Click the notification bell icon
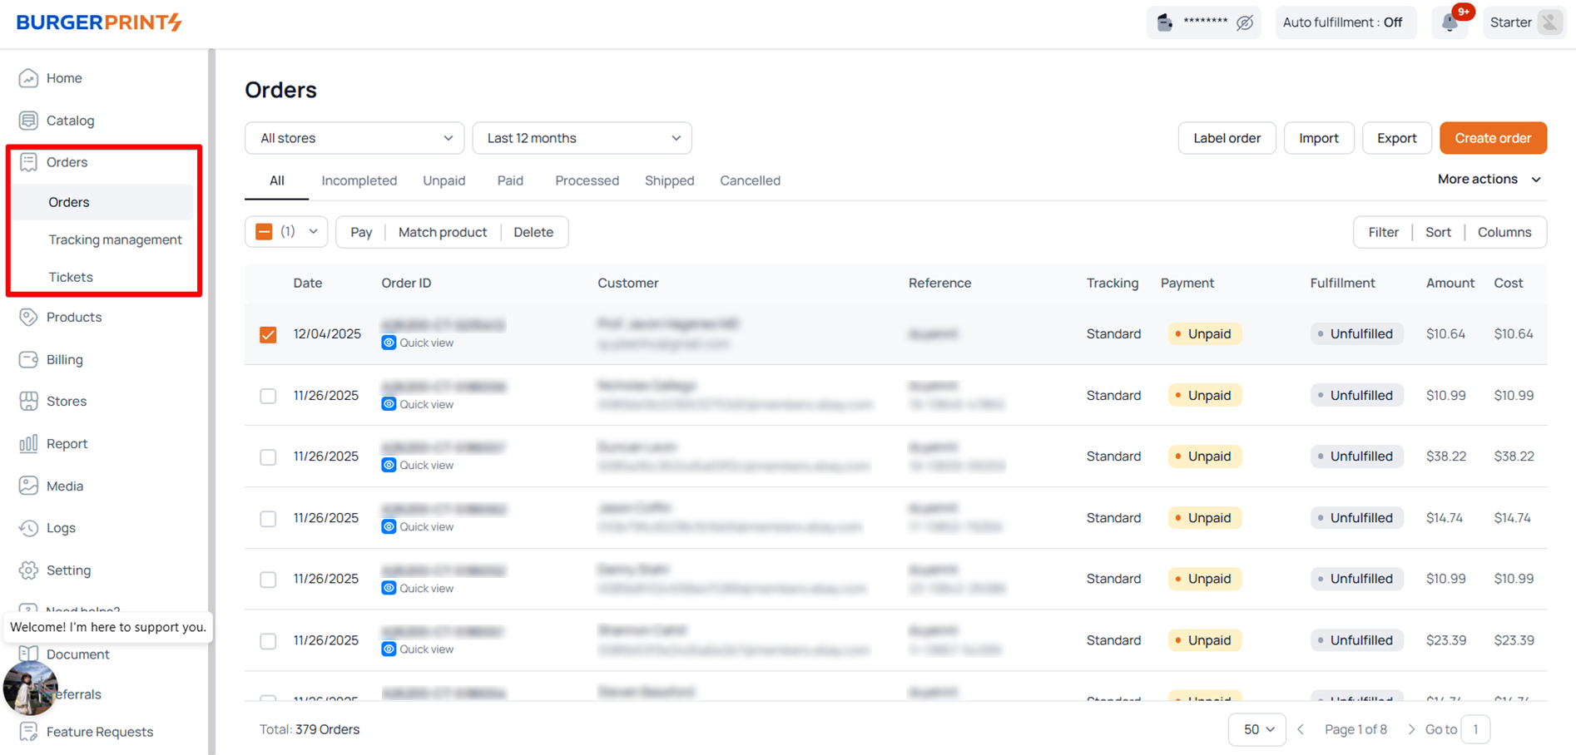Viewport: 1576px width, 755px height. (x=1450, y=22)
